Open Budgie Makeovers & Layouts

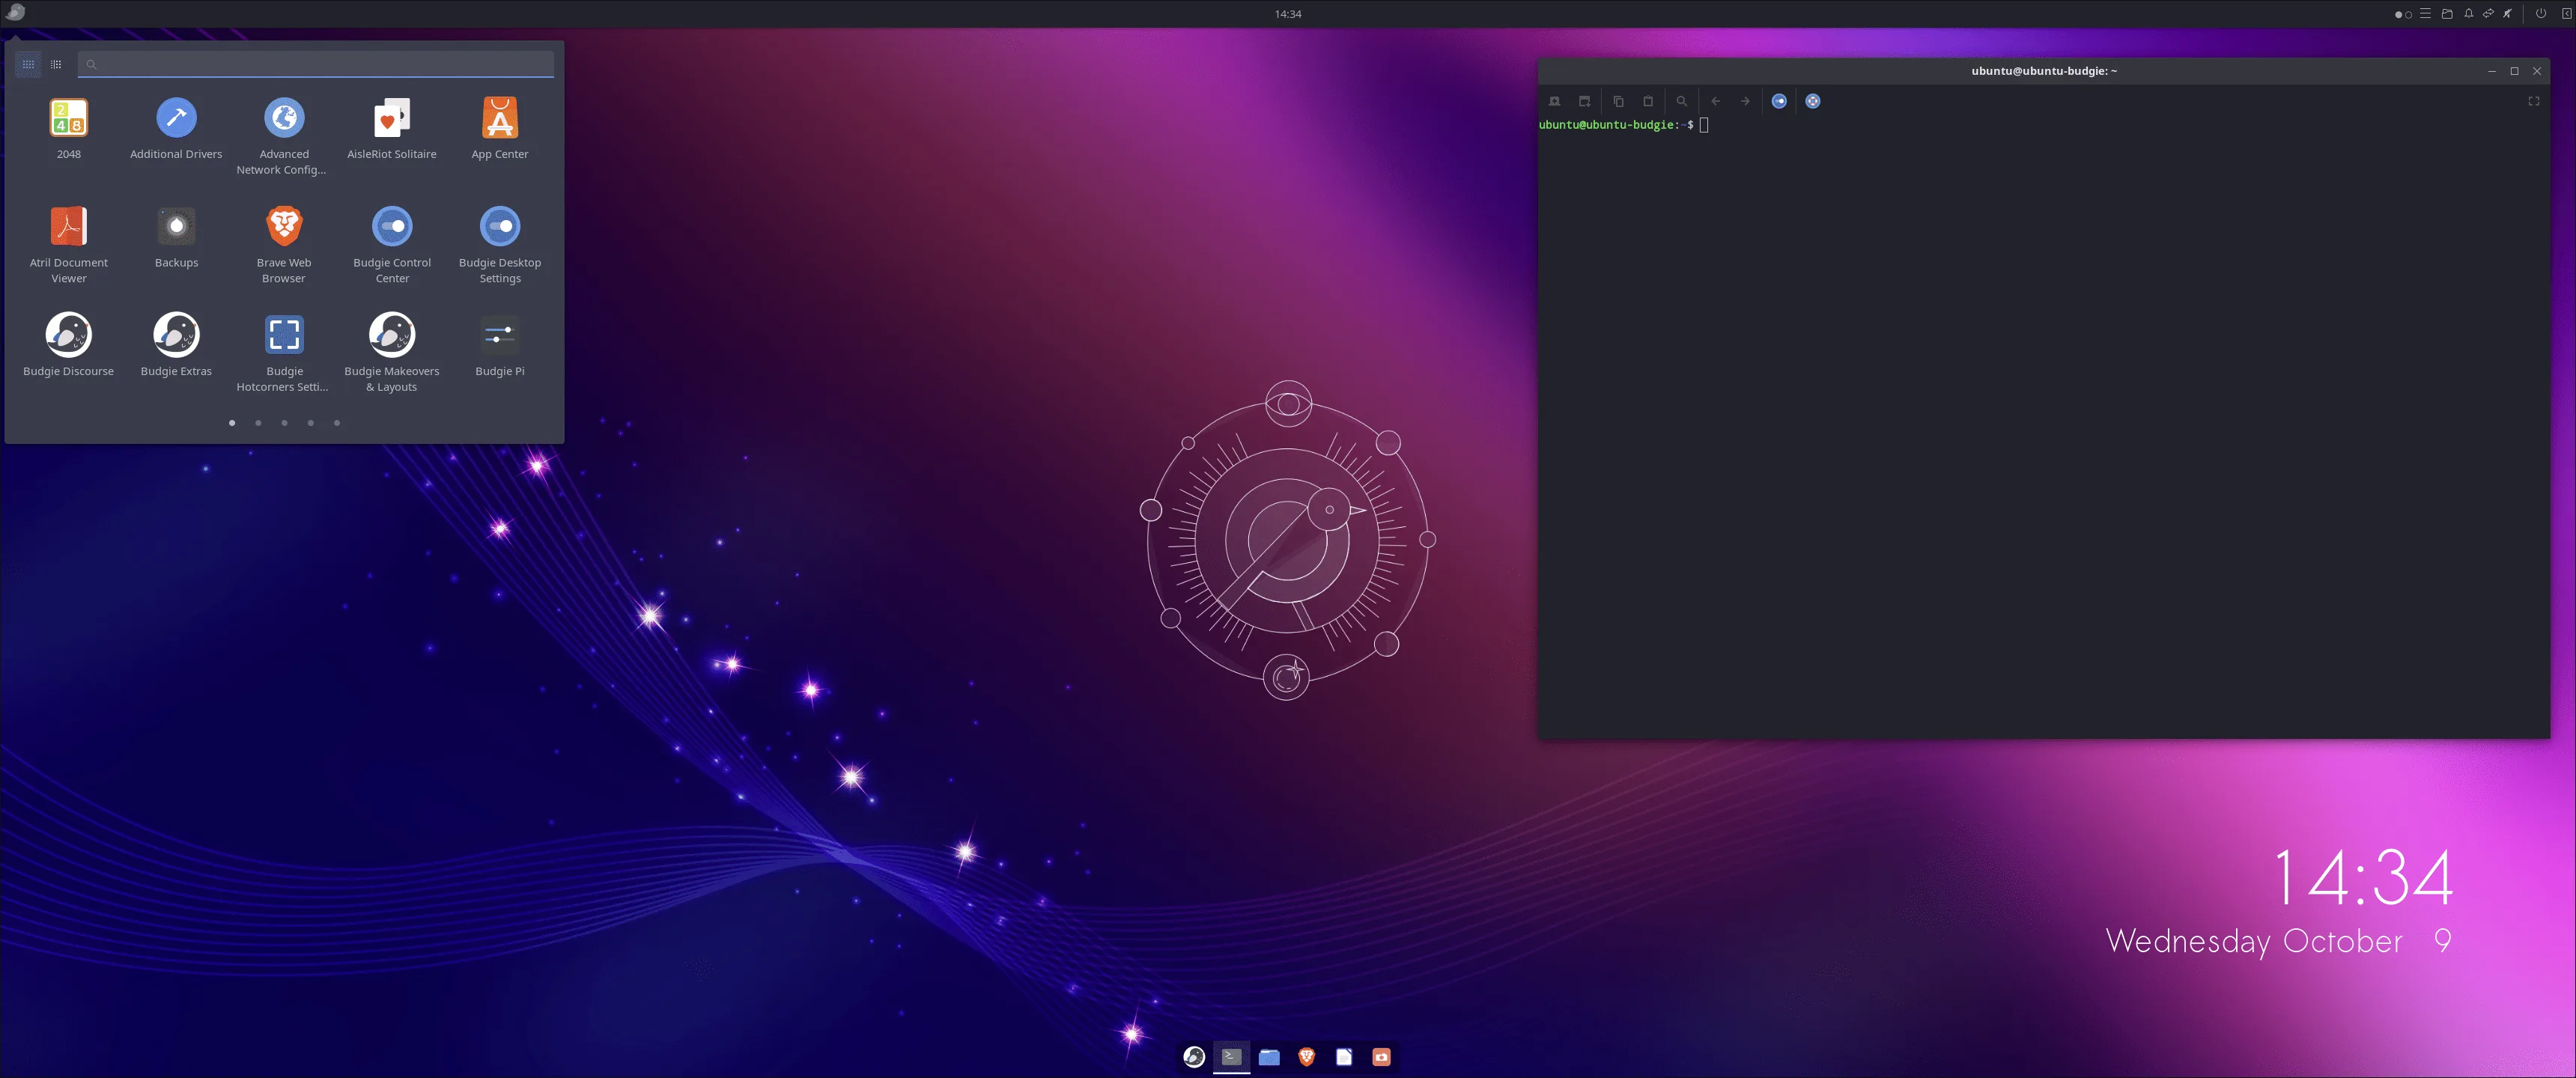click(x=391, y=334)
